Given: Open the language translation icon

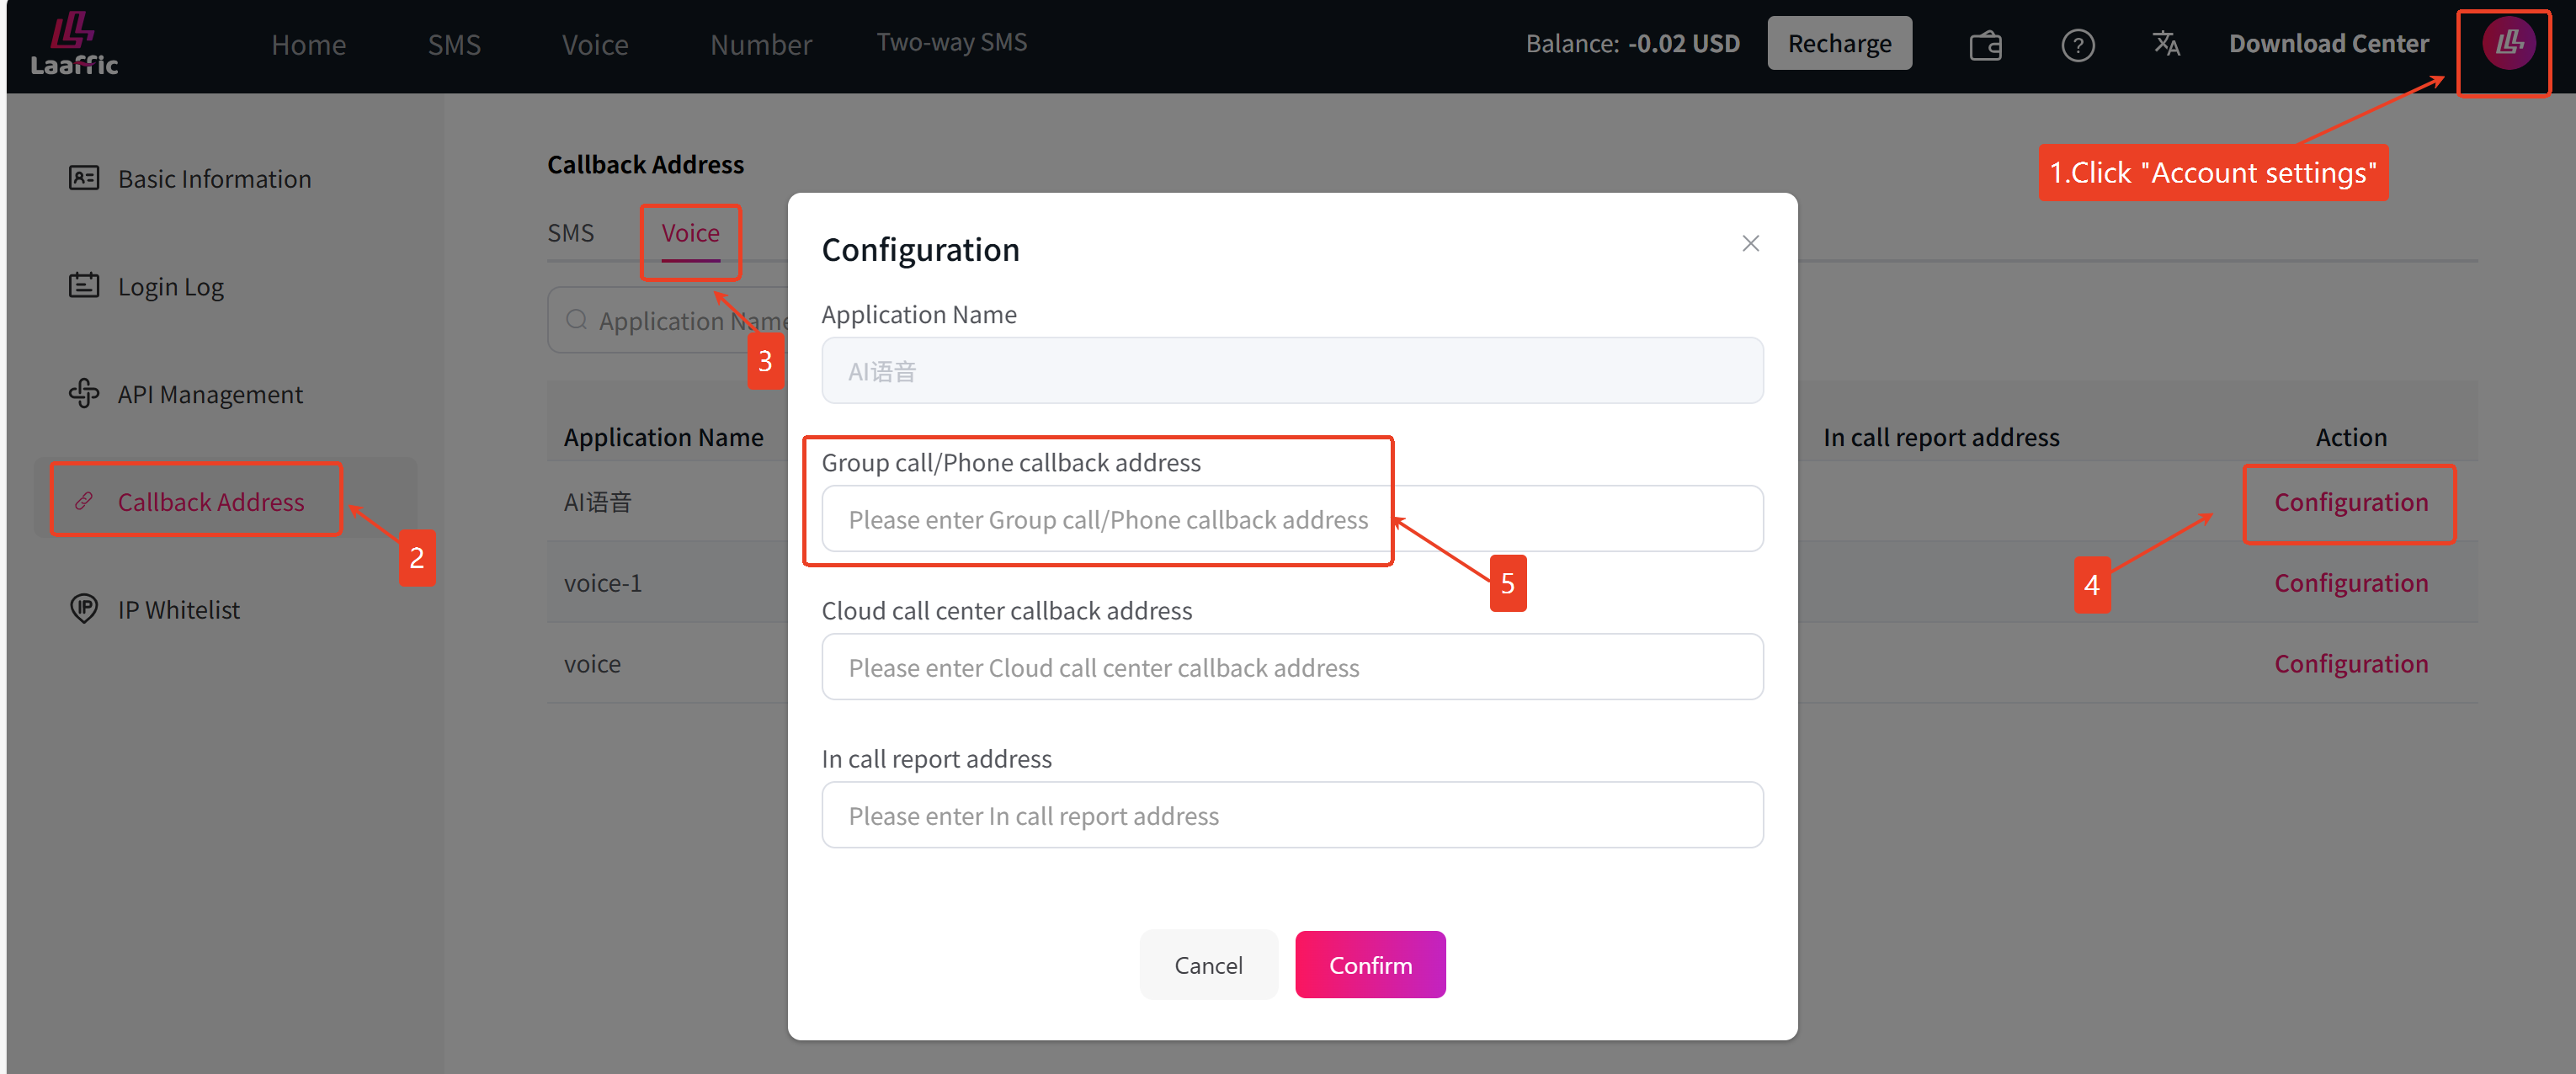Looking at the screenshot, I should pos(2166,44).
